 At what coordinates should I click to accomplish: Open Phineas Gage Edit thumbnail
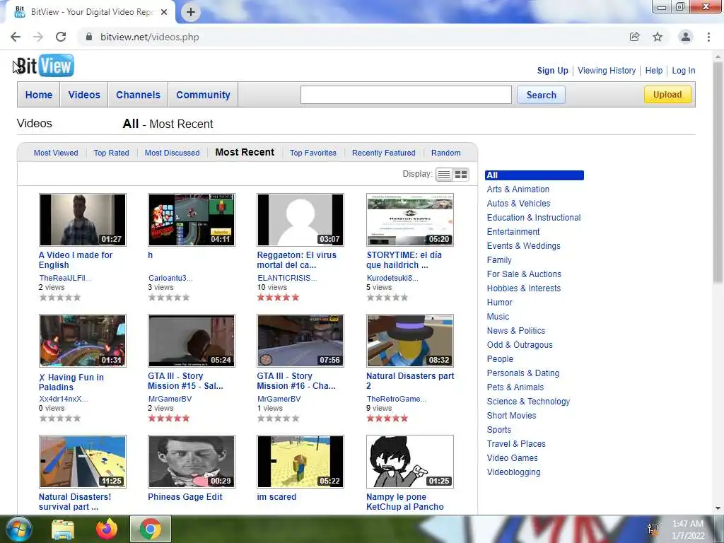(x=192, y=462)
